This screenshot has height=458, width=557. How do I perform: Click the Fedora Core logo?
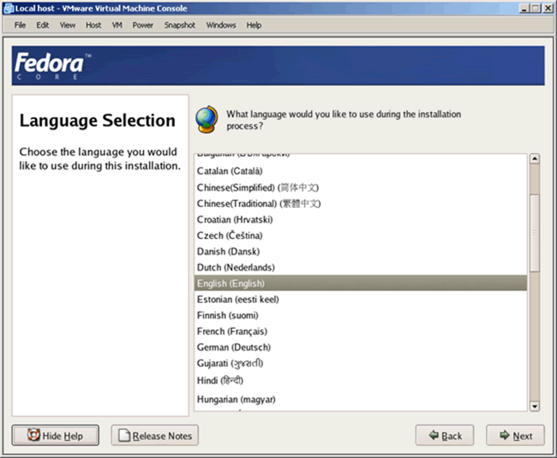coord(48,67)
